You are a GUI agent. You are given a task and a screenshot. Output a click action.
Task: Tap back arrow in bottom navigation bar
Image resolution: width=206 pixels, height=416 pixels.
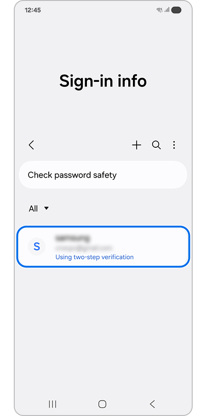pos(152,404)
